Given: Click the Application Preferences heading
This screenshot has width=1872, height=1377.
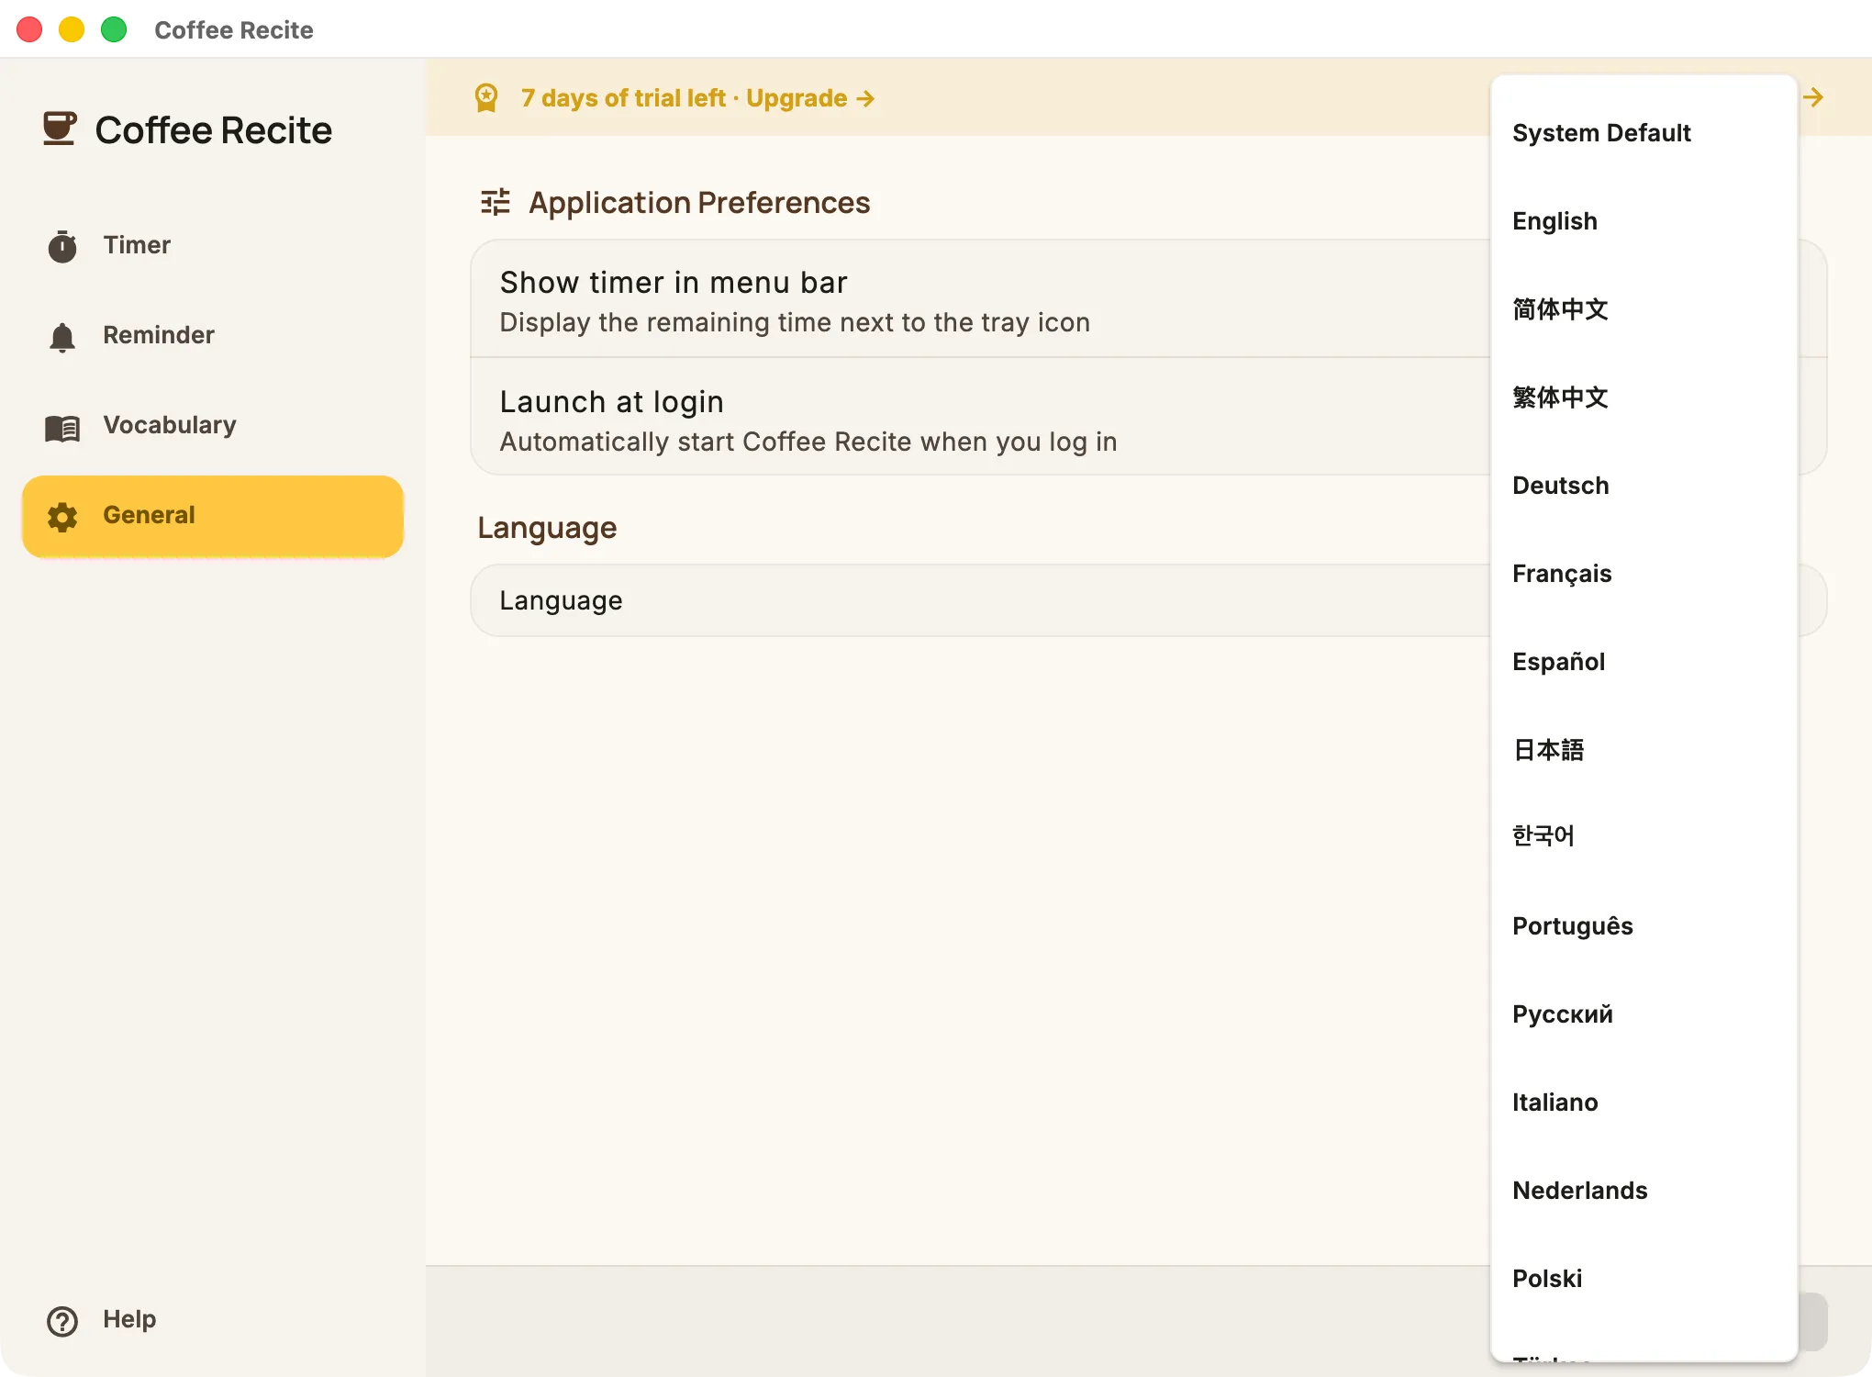Looking at the screenshot, I should (699, 202).
